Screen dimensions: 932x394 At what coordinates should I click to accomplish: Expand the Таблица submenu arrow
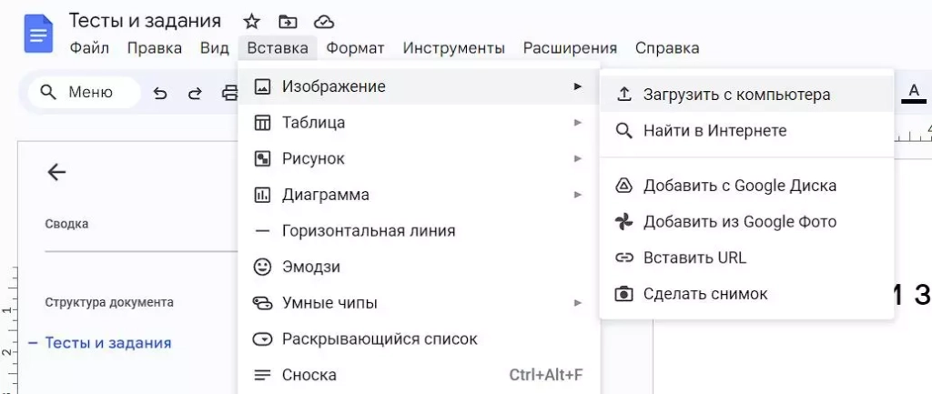click(x=578, y=123)
